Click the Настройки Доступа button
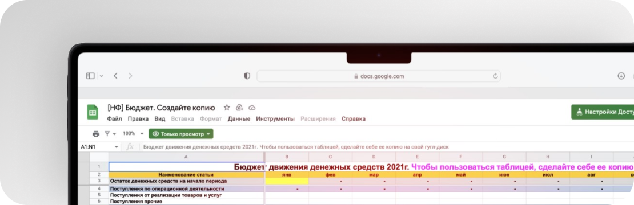The image size is (634, 205). pos(603,112)
